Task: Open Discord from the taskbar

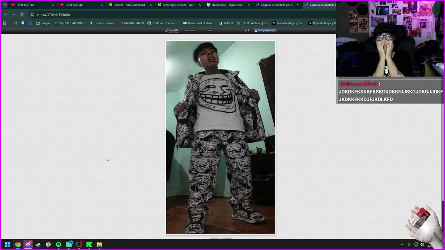Action: coord(28,244)
